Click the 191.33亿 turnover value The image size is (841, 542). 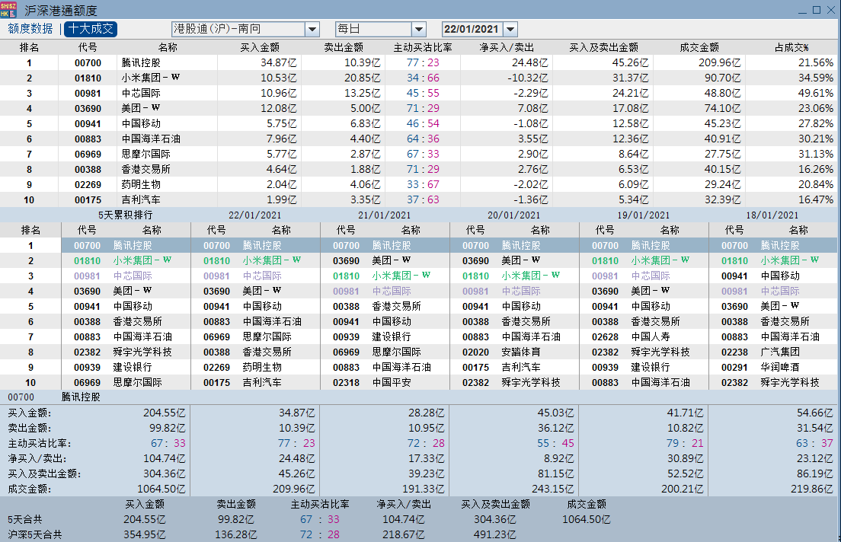click(424, 489)
